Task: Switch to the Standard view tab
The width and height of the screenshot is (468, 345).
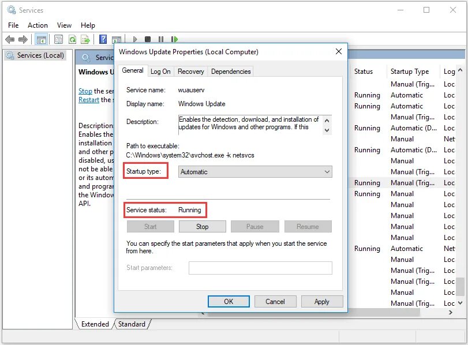Action: click(x=132, y=324)
